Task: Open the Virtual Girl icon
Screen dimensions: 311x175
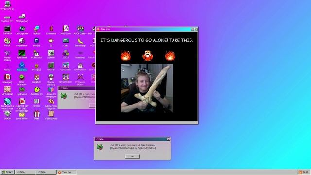Action: click(7, 91)
